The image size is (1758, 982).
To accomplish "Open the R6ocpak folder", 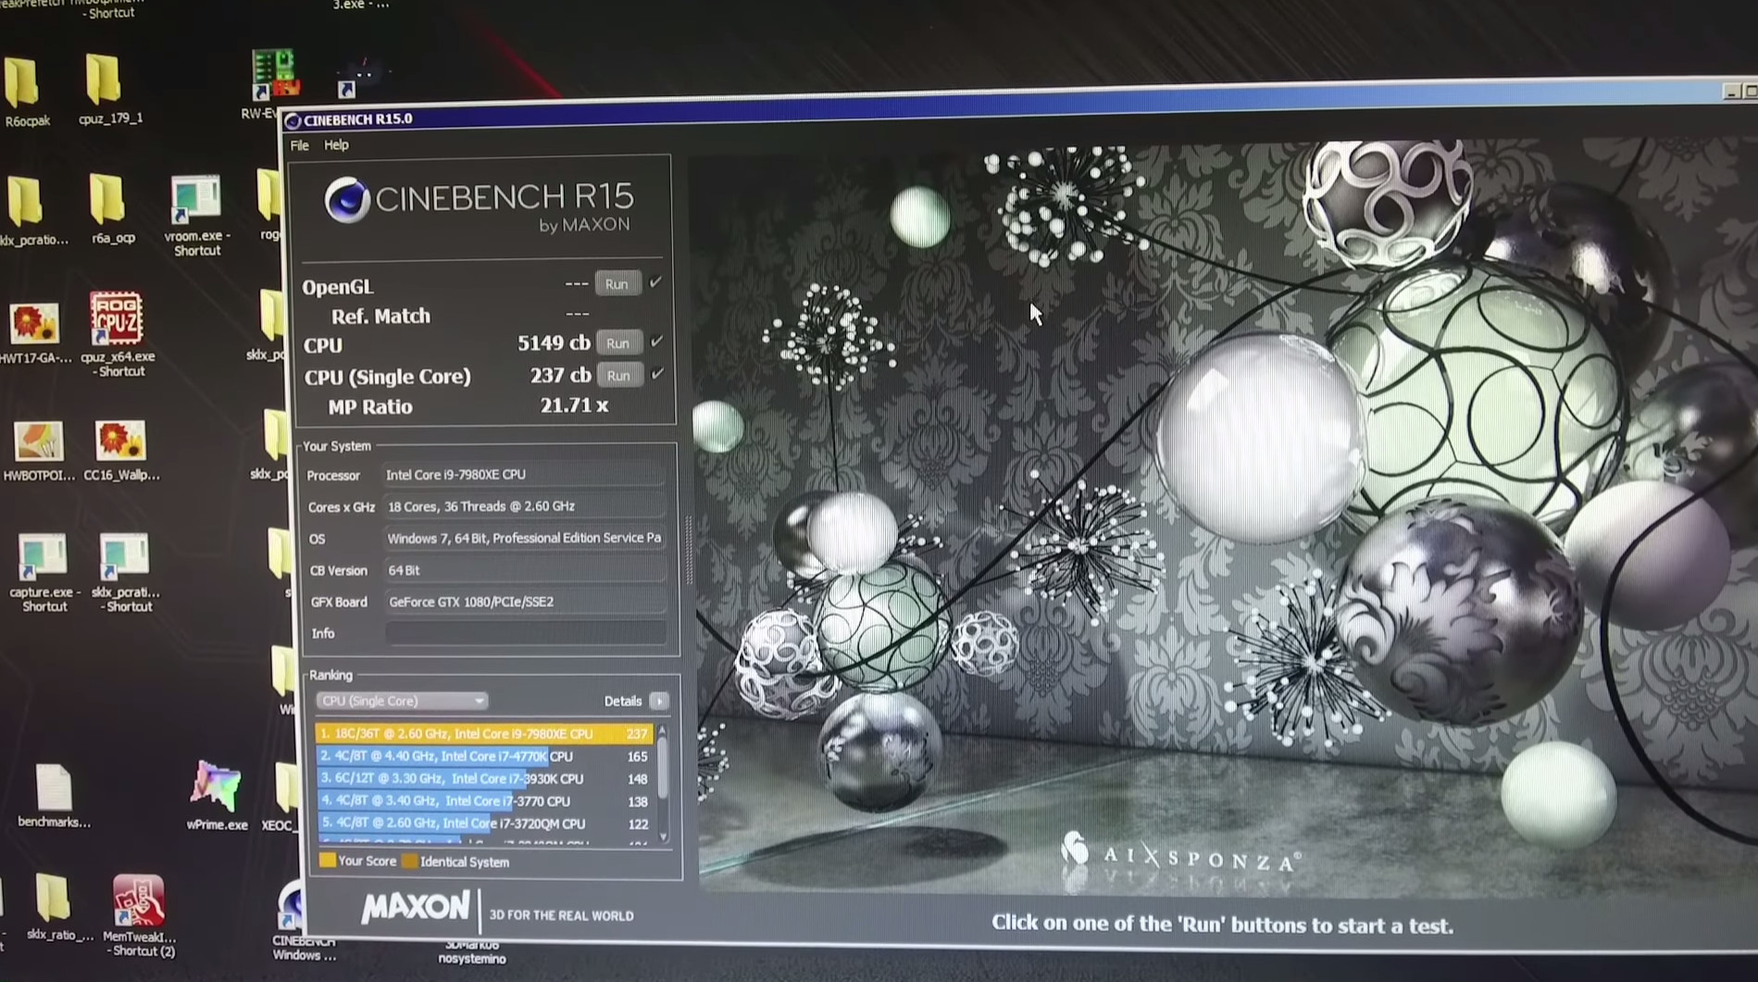I will 22,82.
